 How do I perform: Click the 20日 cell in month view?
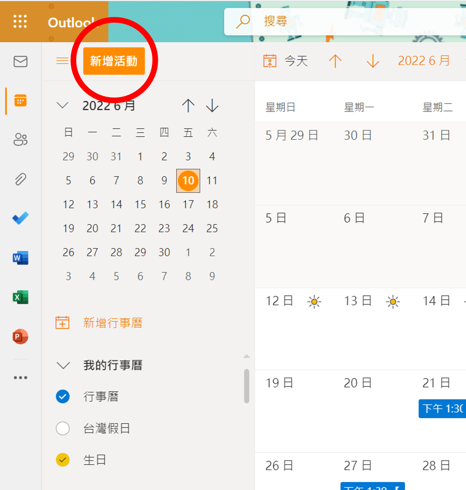[x=372, y=411]
